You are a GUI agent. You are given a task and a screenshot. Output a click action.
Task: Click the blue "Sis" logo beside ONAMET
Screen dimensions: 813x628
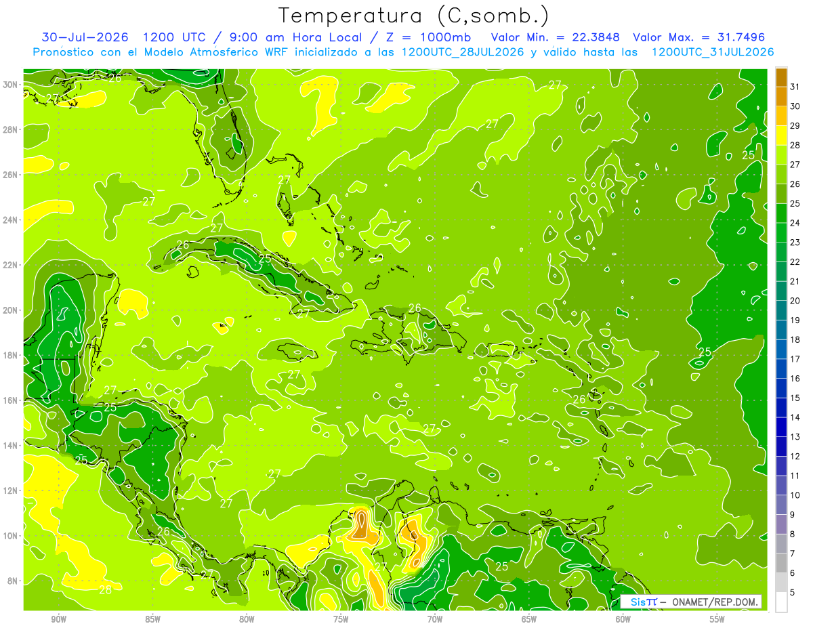(x=638, y=602)
